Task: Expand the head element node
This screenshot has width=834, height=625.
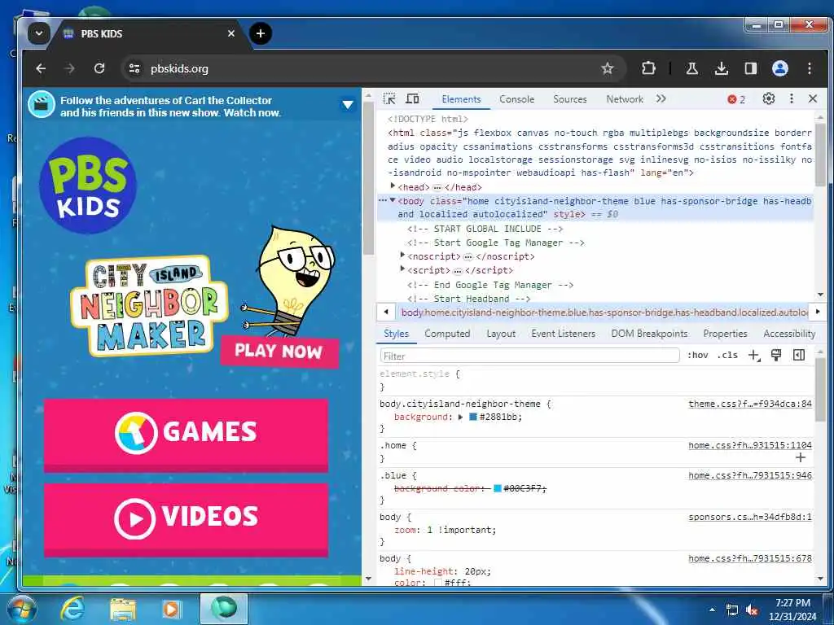Action: 393,186
